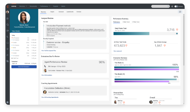
Task: Open the Documents menu
Action: (33, 6)
